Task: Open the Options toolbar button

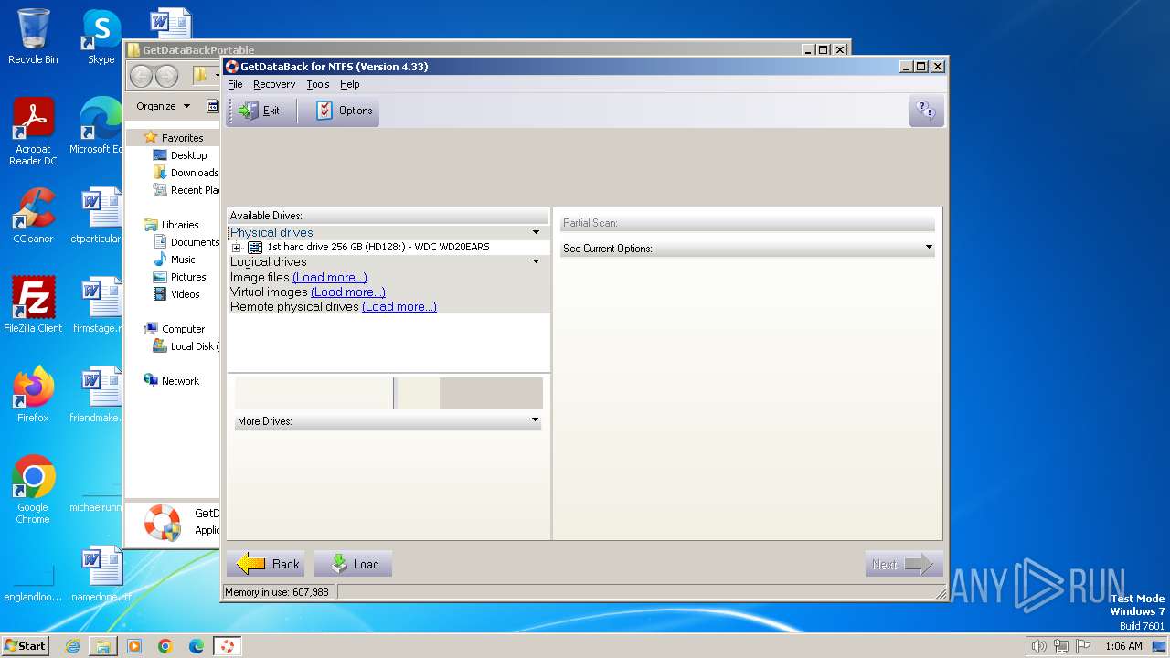Action: [x=344, y=111]
